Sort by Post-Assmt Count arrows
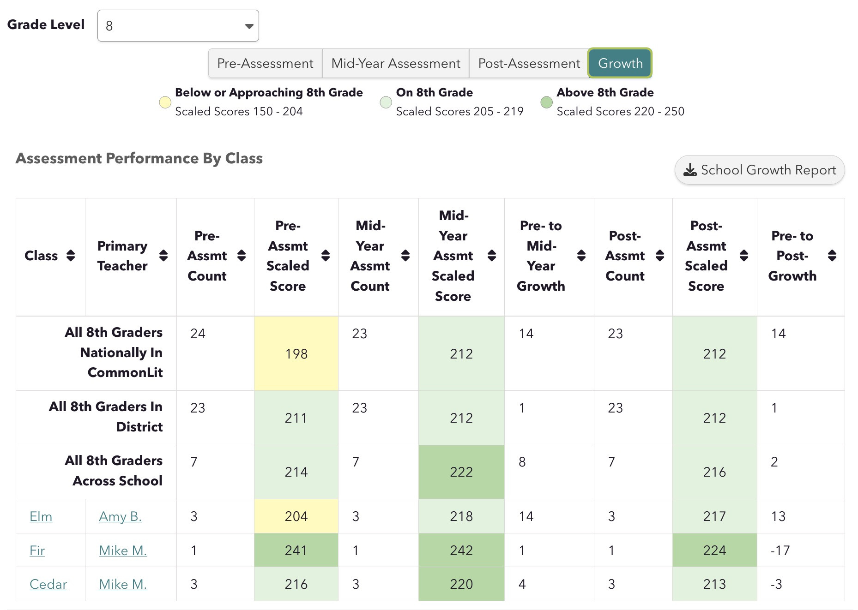 tap(660, 256)
